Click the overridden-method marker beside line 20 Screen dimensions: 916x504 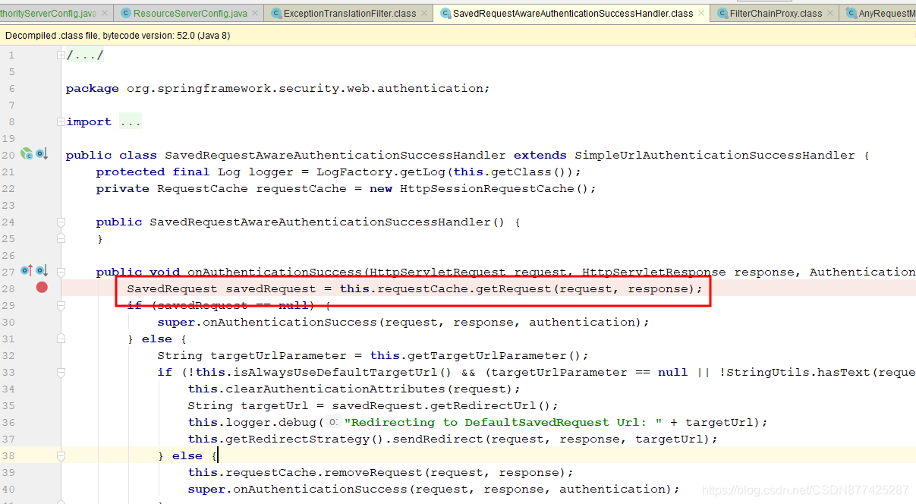[x=39, y=154]
